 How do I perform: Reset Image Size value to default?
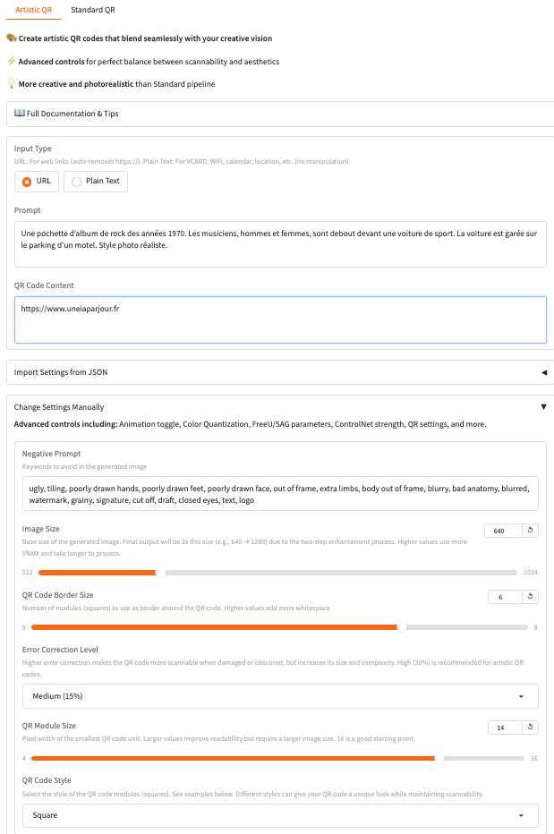[x=531, y=531]
